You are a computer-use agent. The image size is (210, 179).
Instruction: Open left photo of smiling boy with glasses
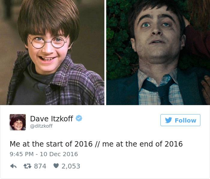coord(52,53)
